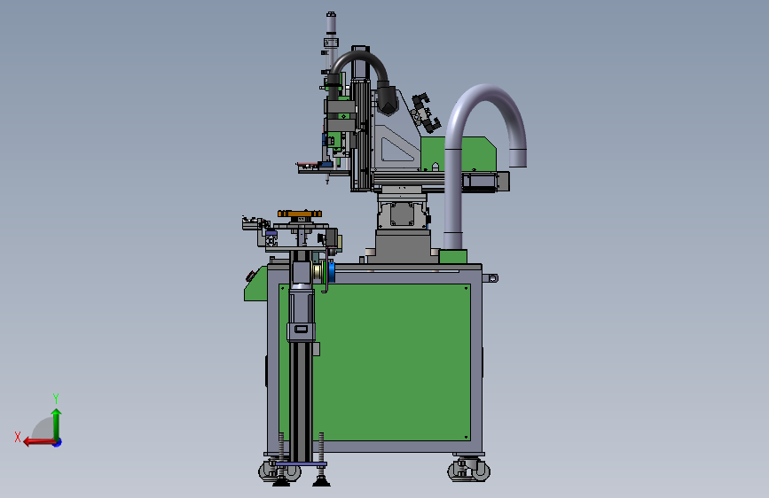Click the red X axis arrow of the triad

[x=38, y=442]
